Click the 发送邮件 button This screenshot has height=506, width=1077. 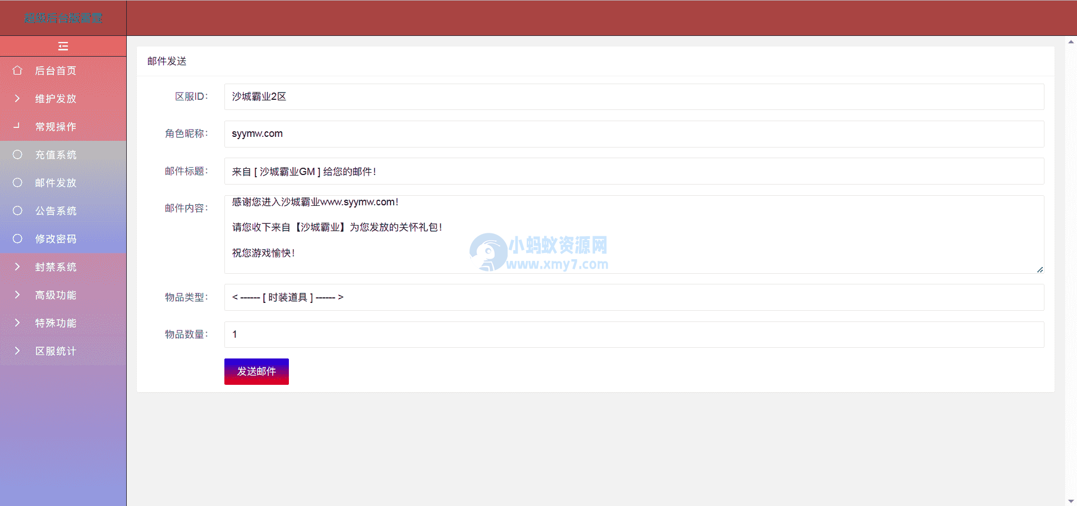point(256,371)
